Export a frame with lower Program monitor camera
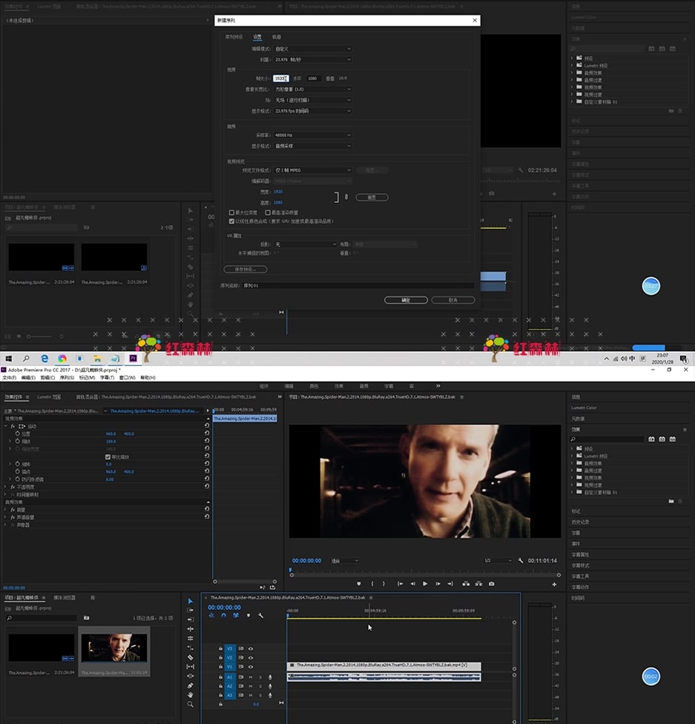The image size is (695, 724). (x=492, y=584)
